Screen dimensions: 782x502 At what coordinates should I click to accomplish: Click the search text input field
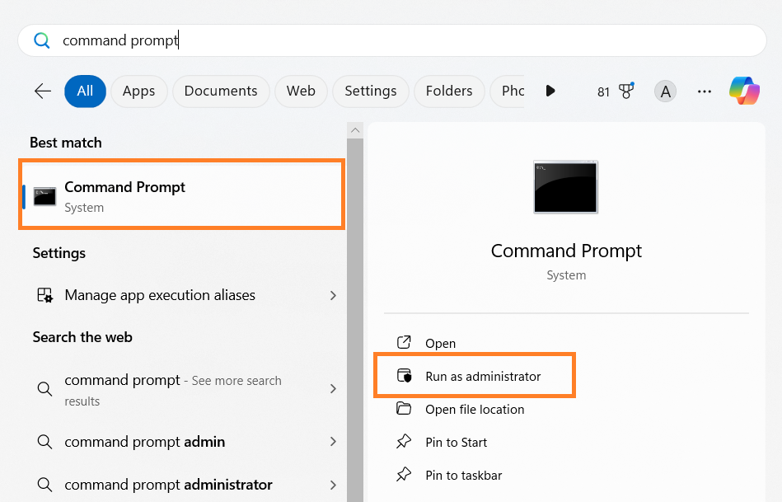[x=396, y=40]
